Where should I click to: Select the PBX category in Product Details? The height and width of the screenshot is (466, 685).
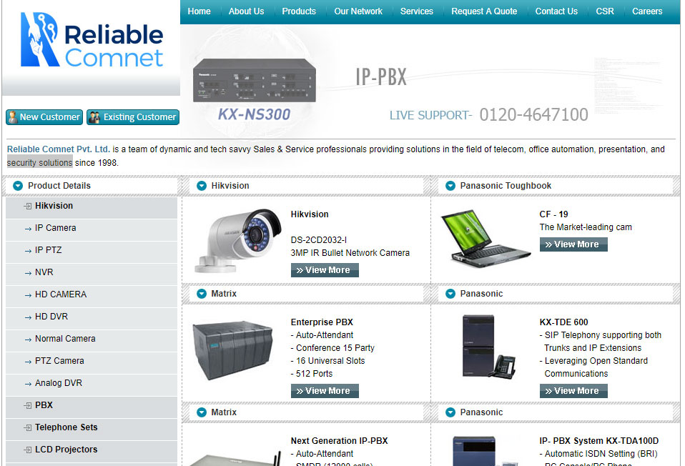click(x=44, y=405)
